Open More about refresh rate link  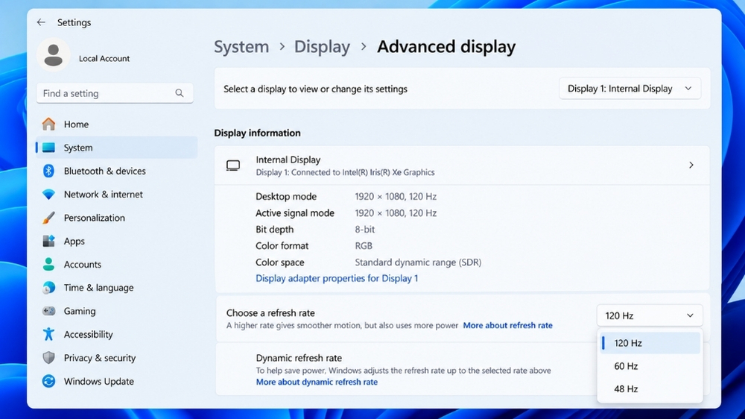pyautogui.click(x=508, y=325)
